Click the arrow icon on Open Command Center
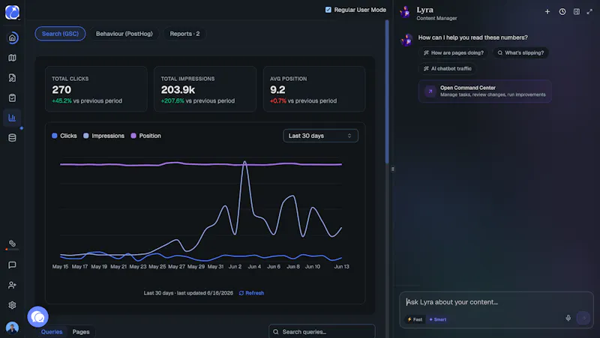600x338 pixels. click(430, 91)
